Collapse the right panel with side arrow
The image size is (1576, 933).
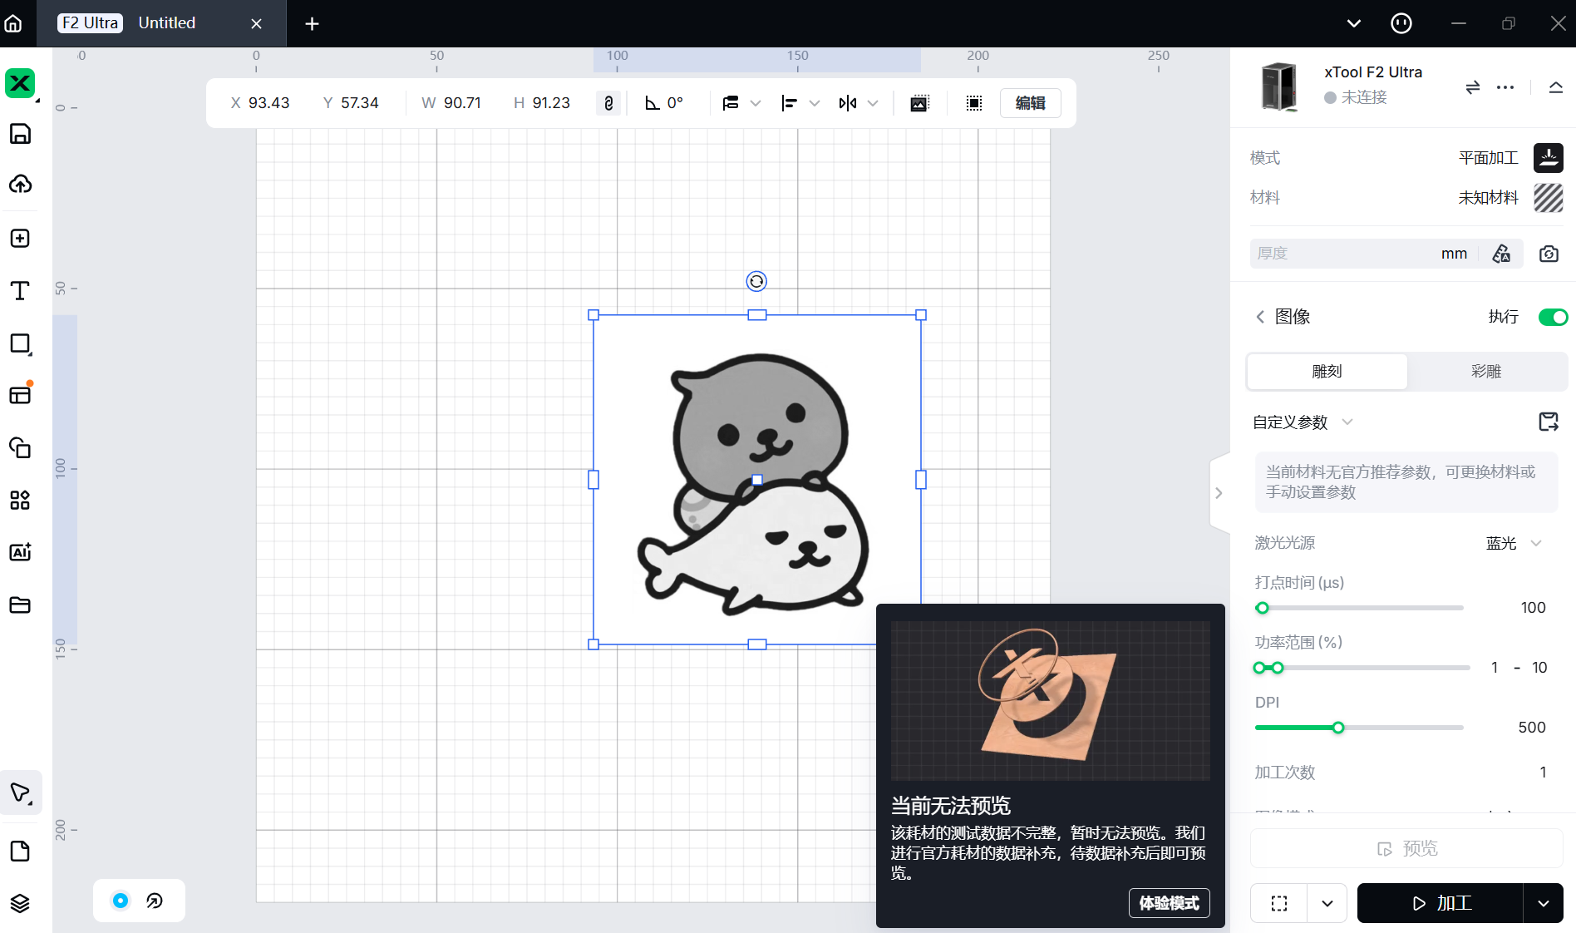point(1219,493)
